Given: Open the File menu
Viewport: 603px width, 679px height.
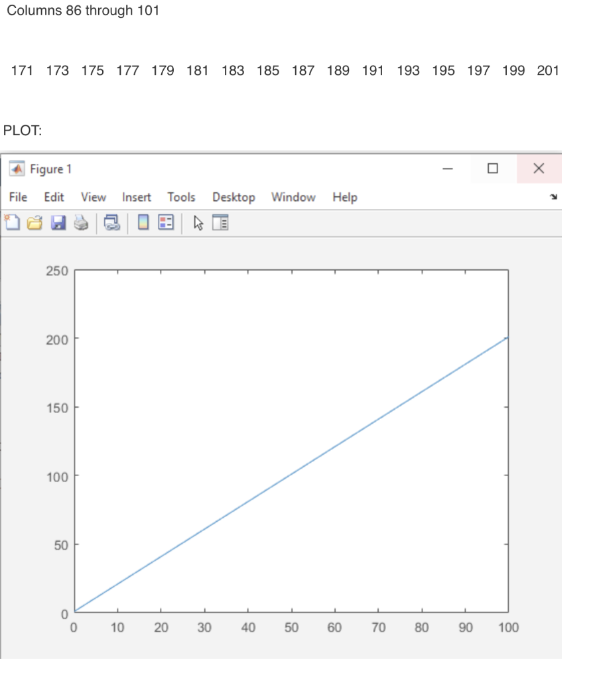Looking at the screenshot, I should (x=17, y=197).
